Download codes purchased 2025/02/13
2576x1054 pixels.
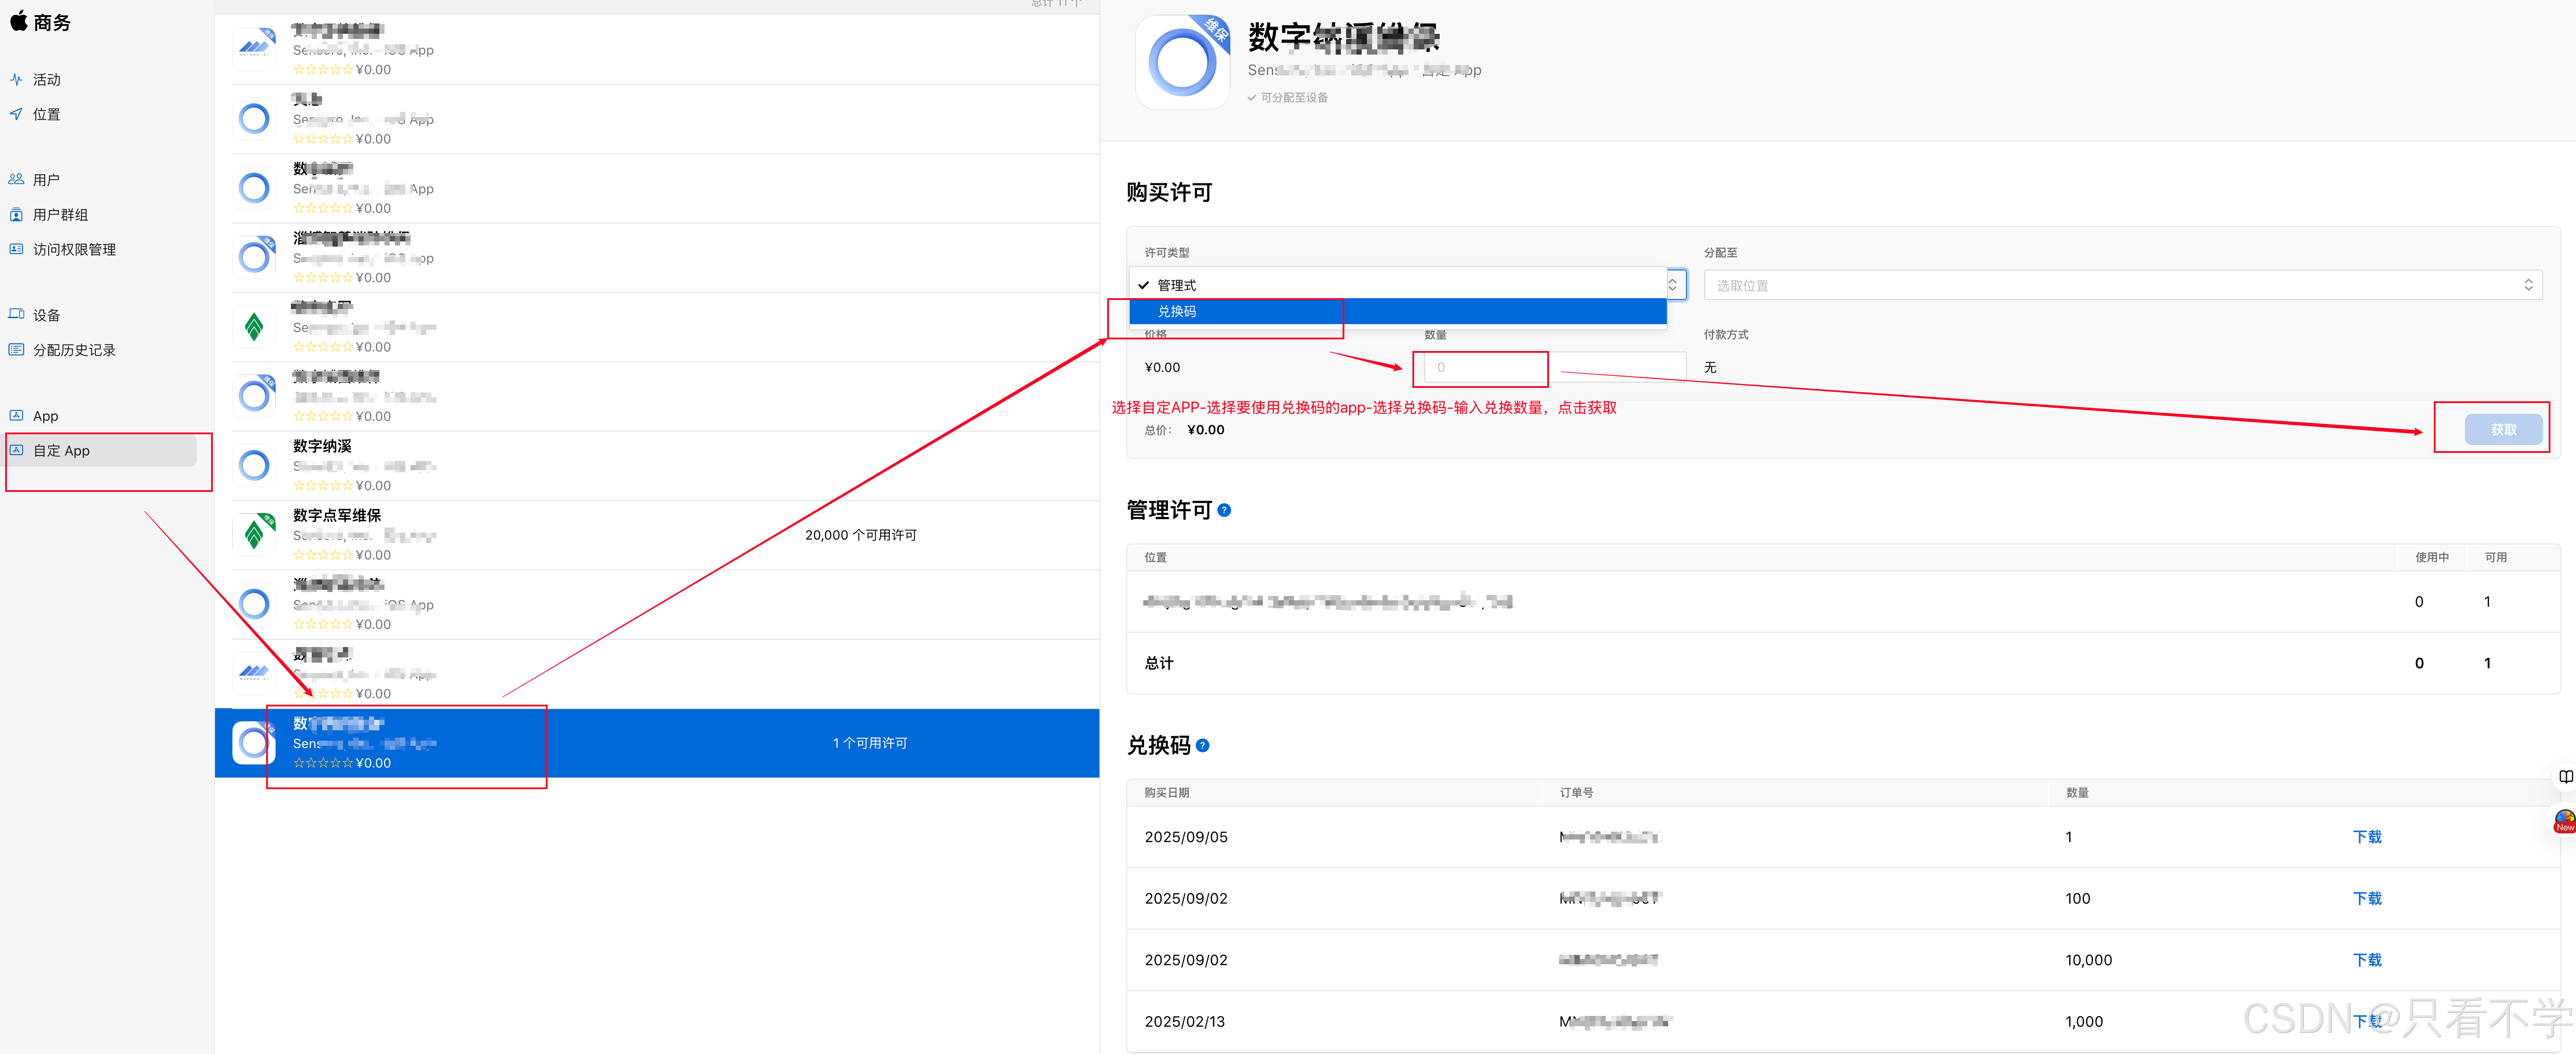[x=2367, y=1021]
